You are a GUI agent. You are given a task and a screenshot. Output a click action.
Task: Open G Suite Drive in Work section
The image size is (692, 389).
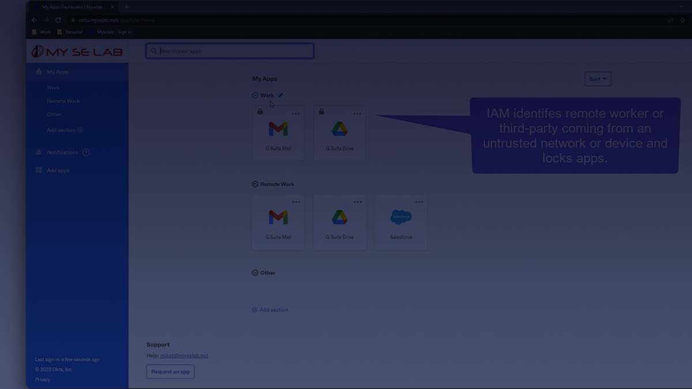[340, 133]
